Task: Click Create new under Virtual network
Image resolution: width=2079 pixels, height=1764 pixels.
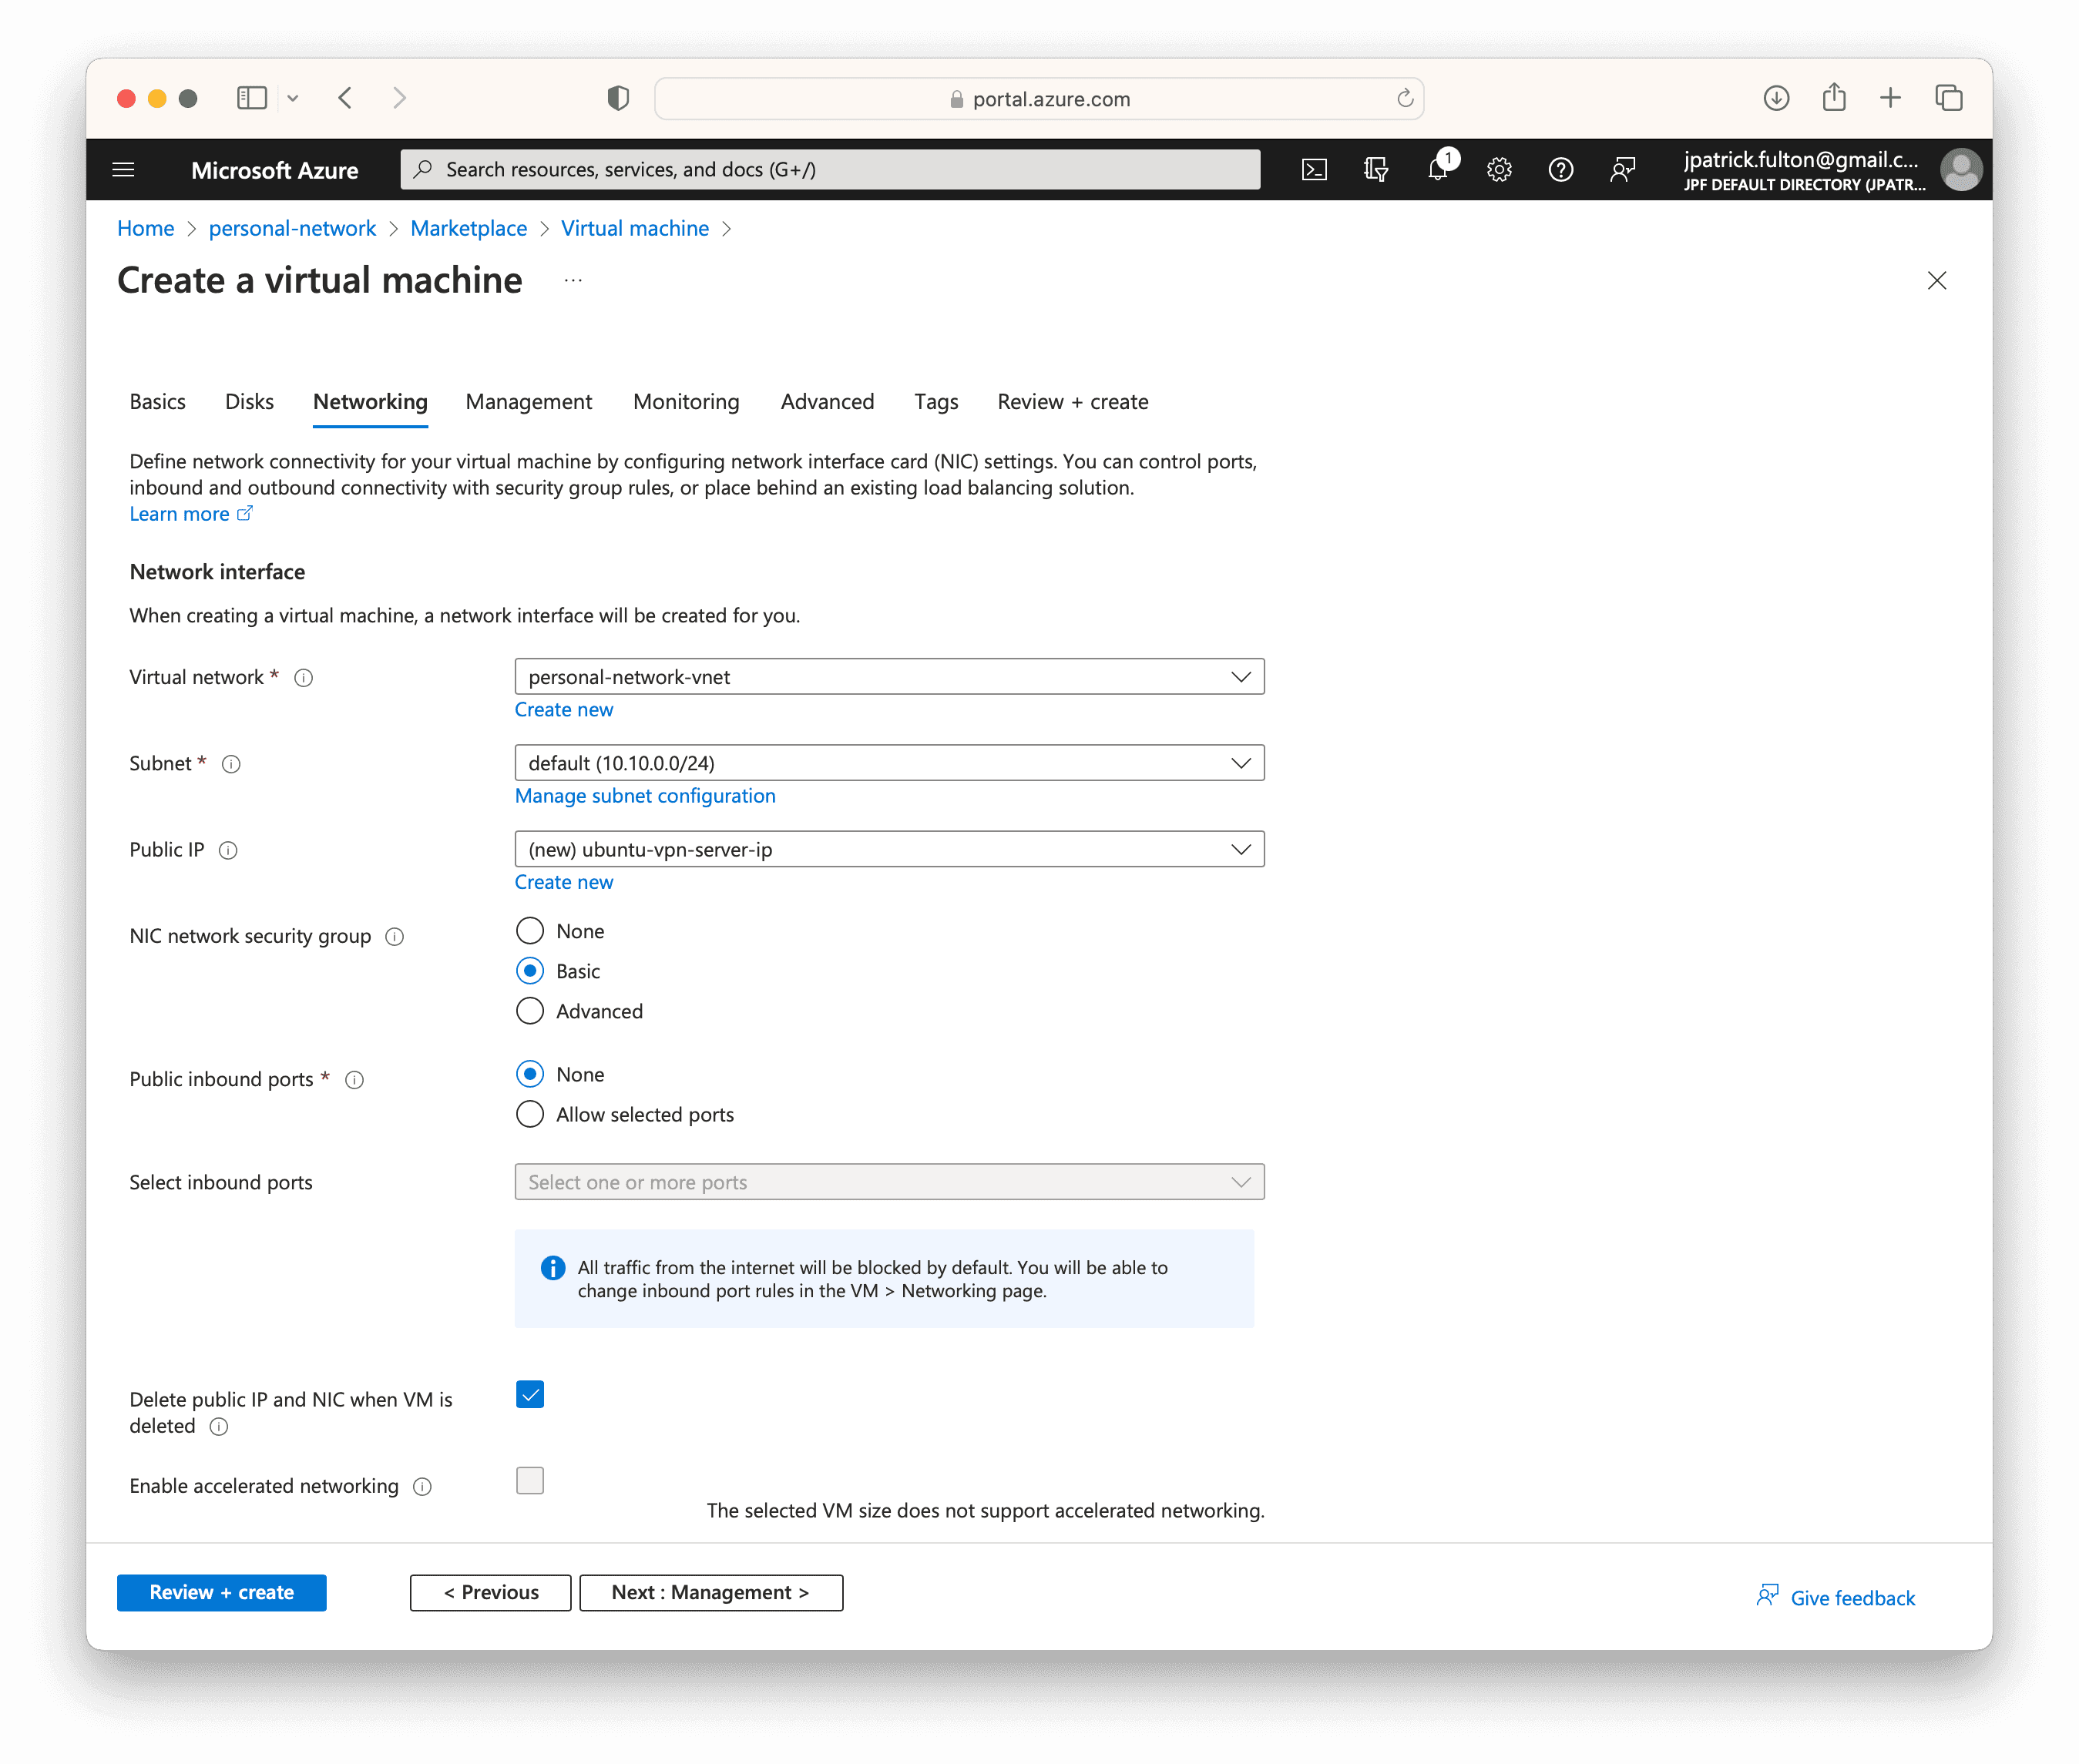Action: click(563, 710)
